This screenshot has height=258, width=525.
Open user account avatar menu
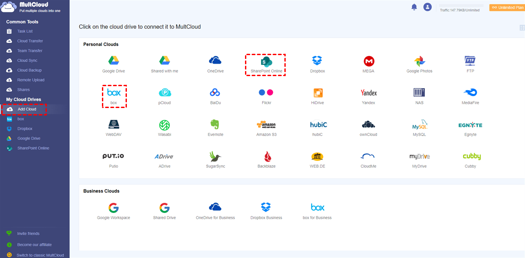tap(427, 7)
